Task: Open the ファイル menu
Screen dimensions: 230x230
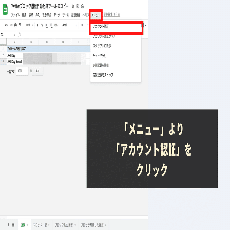Action: (15, 15)
